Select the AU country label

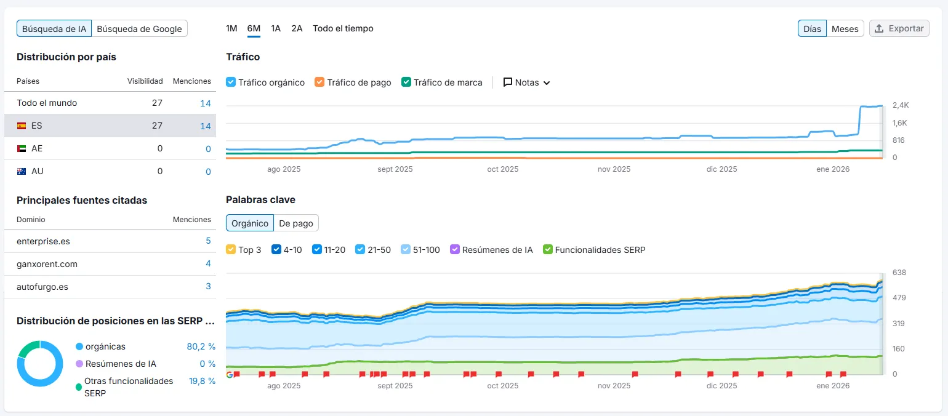37,171
